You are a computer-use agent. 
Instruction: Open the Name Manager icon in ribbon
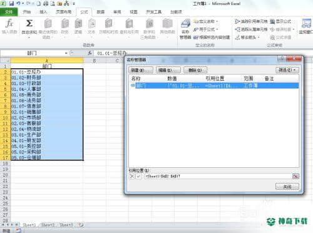(x=185, y=29)
